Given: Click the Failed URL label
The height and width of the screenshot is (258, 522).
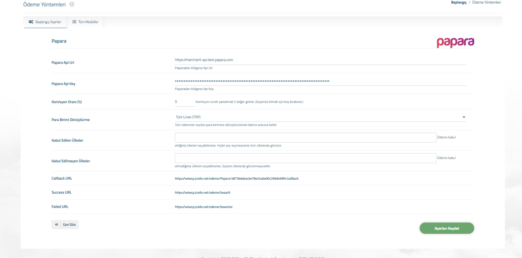Looking at the screenshot, I should pos(60,207).
